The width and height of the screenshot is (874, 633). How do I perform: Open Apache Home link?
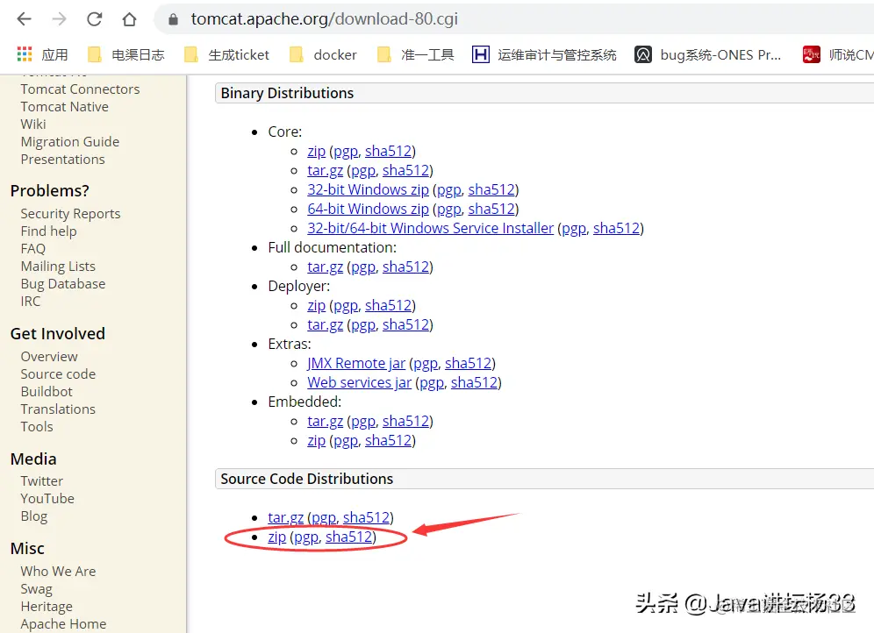[63, 624]
